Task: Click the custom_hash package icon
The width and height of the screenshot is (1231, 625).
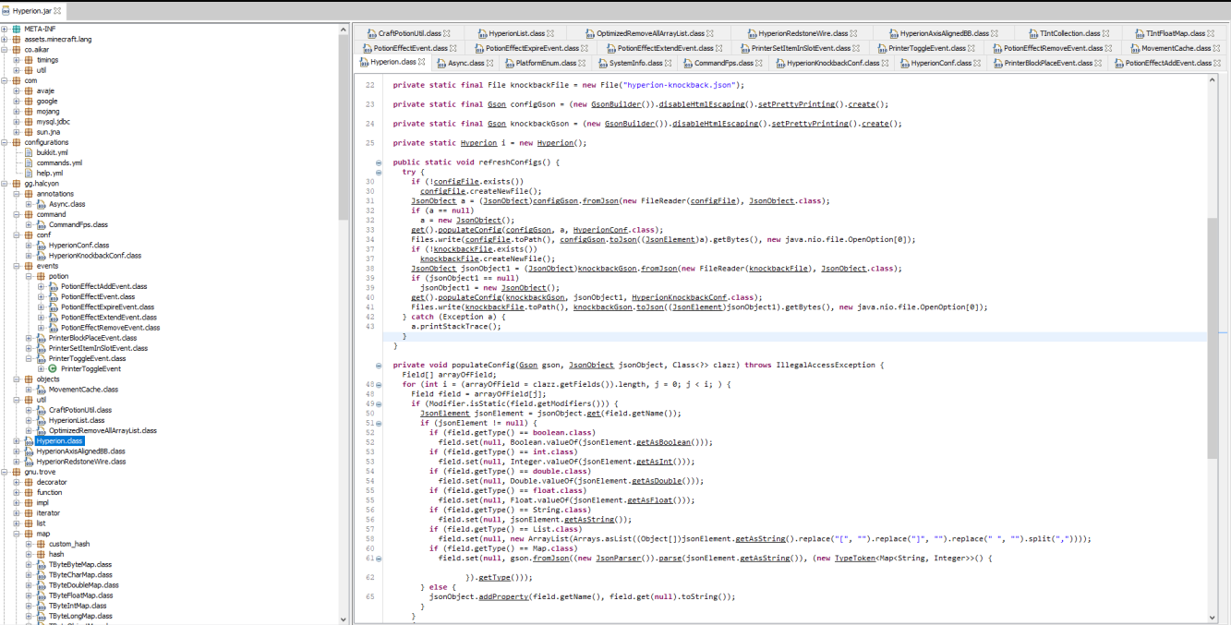Action: [x=42, y=544]
